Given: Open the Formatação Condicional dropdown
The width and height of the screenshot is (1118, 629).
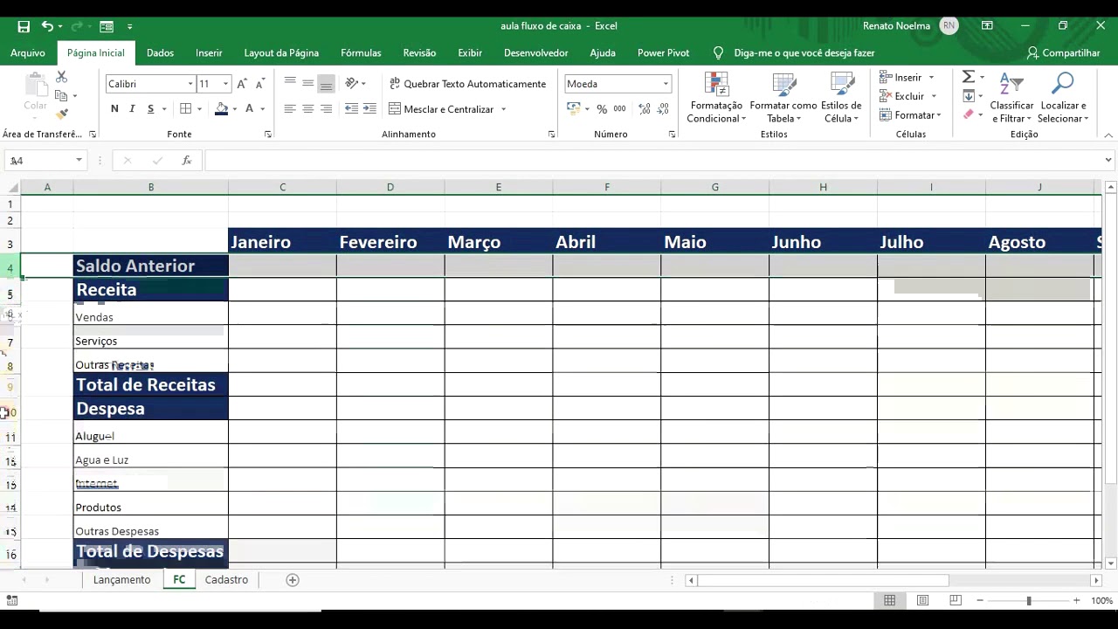Looking at the screenshot, I should point(716,98).
